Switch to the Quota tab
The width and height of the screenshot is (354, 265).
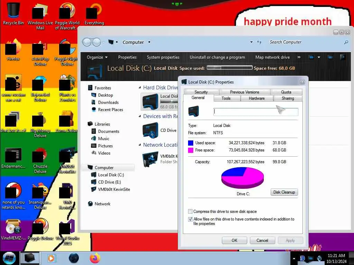click(x=286, y=92)
